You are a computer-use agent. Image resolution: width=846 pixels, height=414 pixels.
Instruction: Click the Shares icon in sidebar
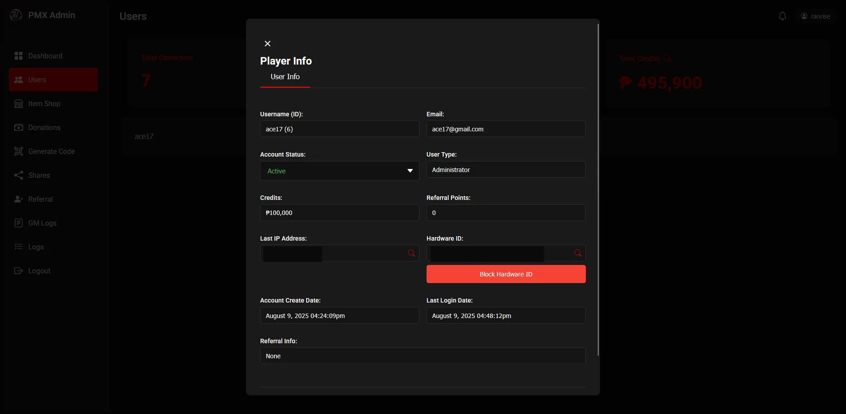click(19, 175)
